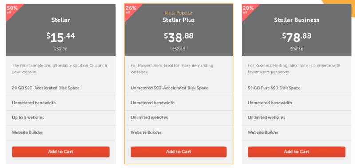This screenshot has height=168, width=355.
Task: Click the Most Popular label
Action: point(179,13)
